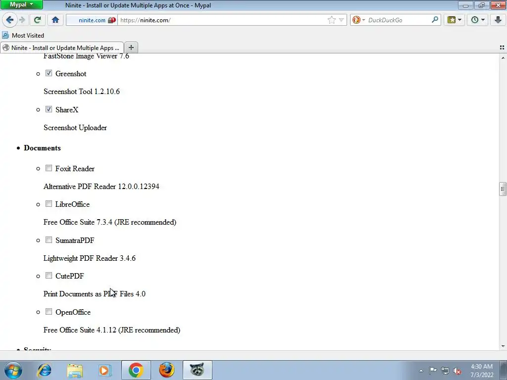Expand the History button dropdown arrow

[483, 20]
